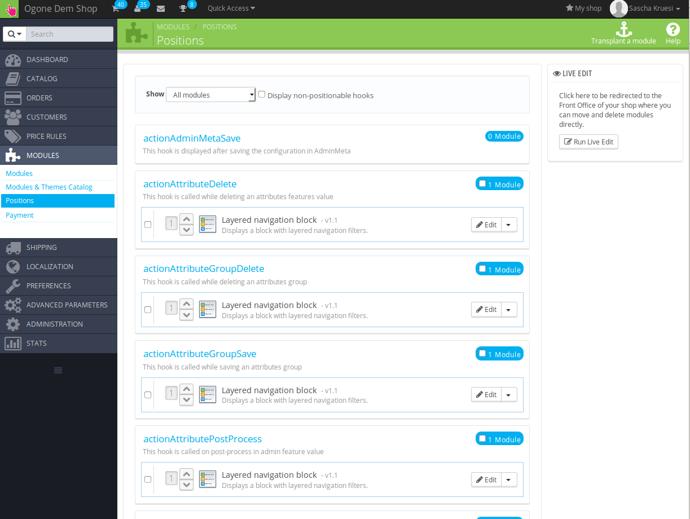Check the actionAttributeDelete module count checkbox
Screen dimensions: 690x519
(x=482, y=184)
